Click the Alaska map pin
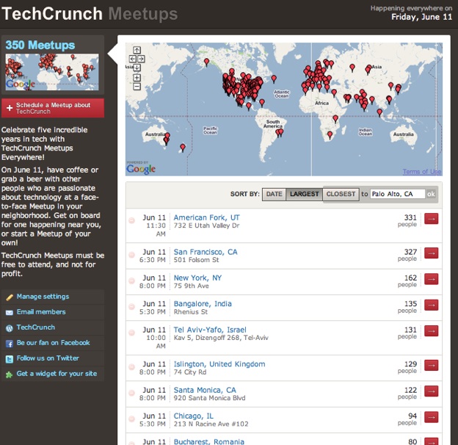This screenshot has height=445, width=458. pyautogui.click(x=206, y=62)
